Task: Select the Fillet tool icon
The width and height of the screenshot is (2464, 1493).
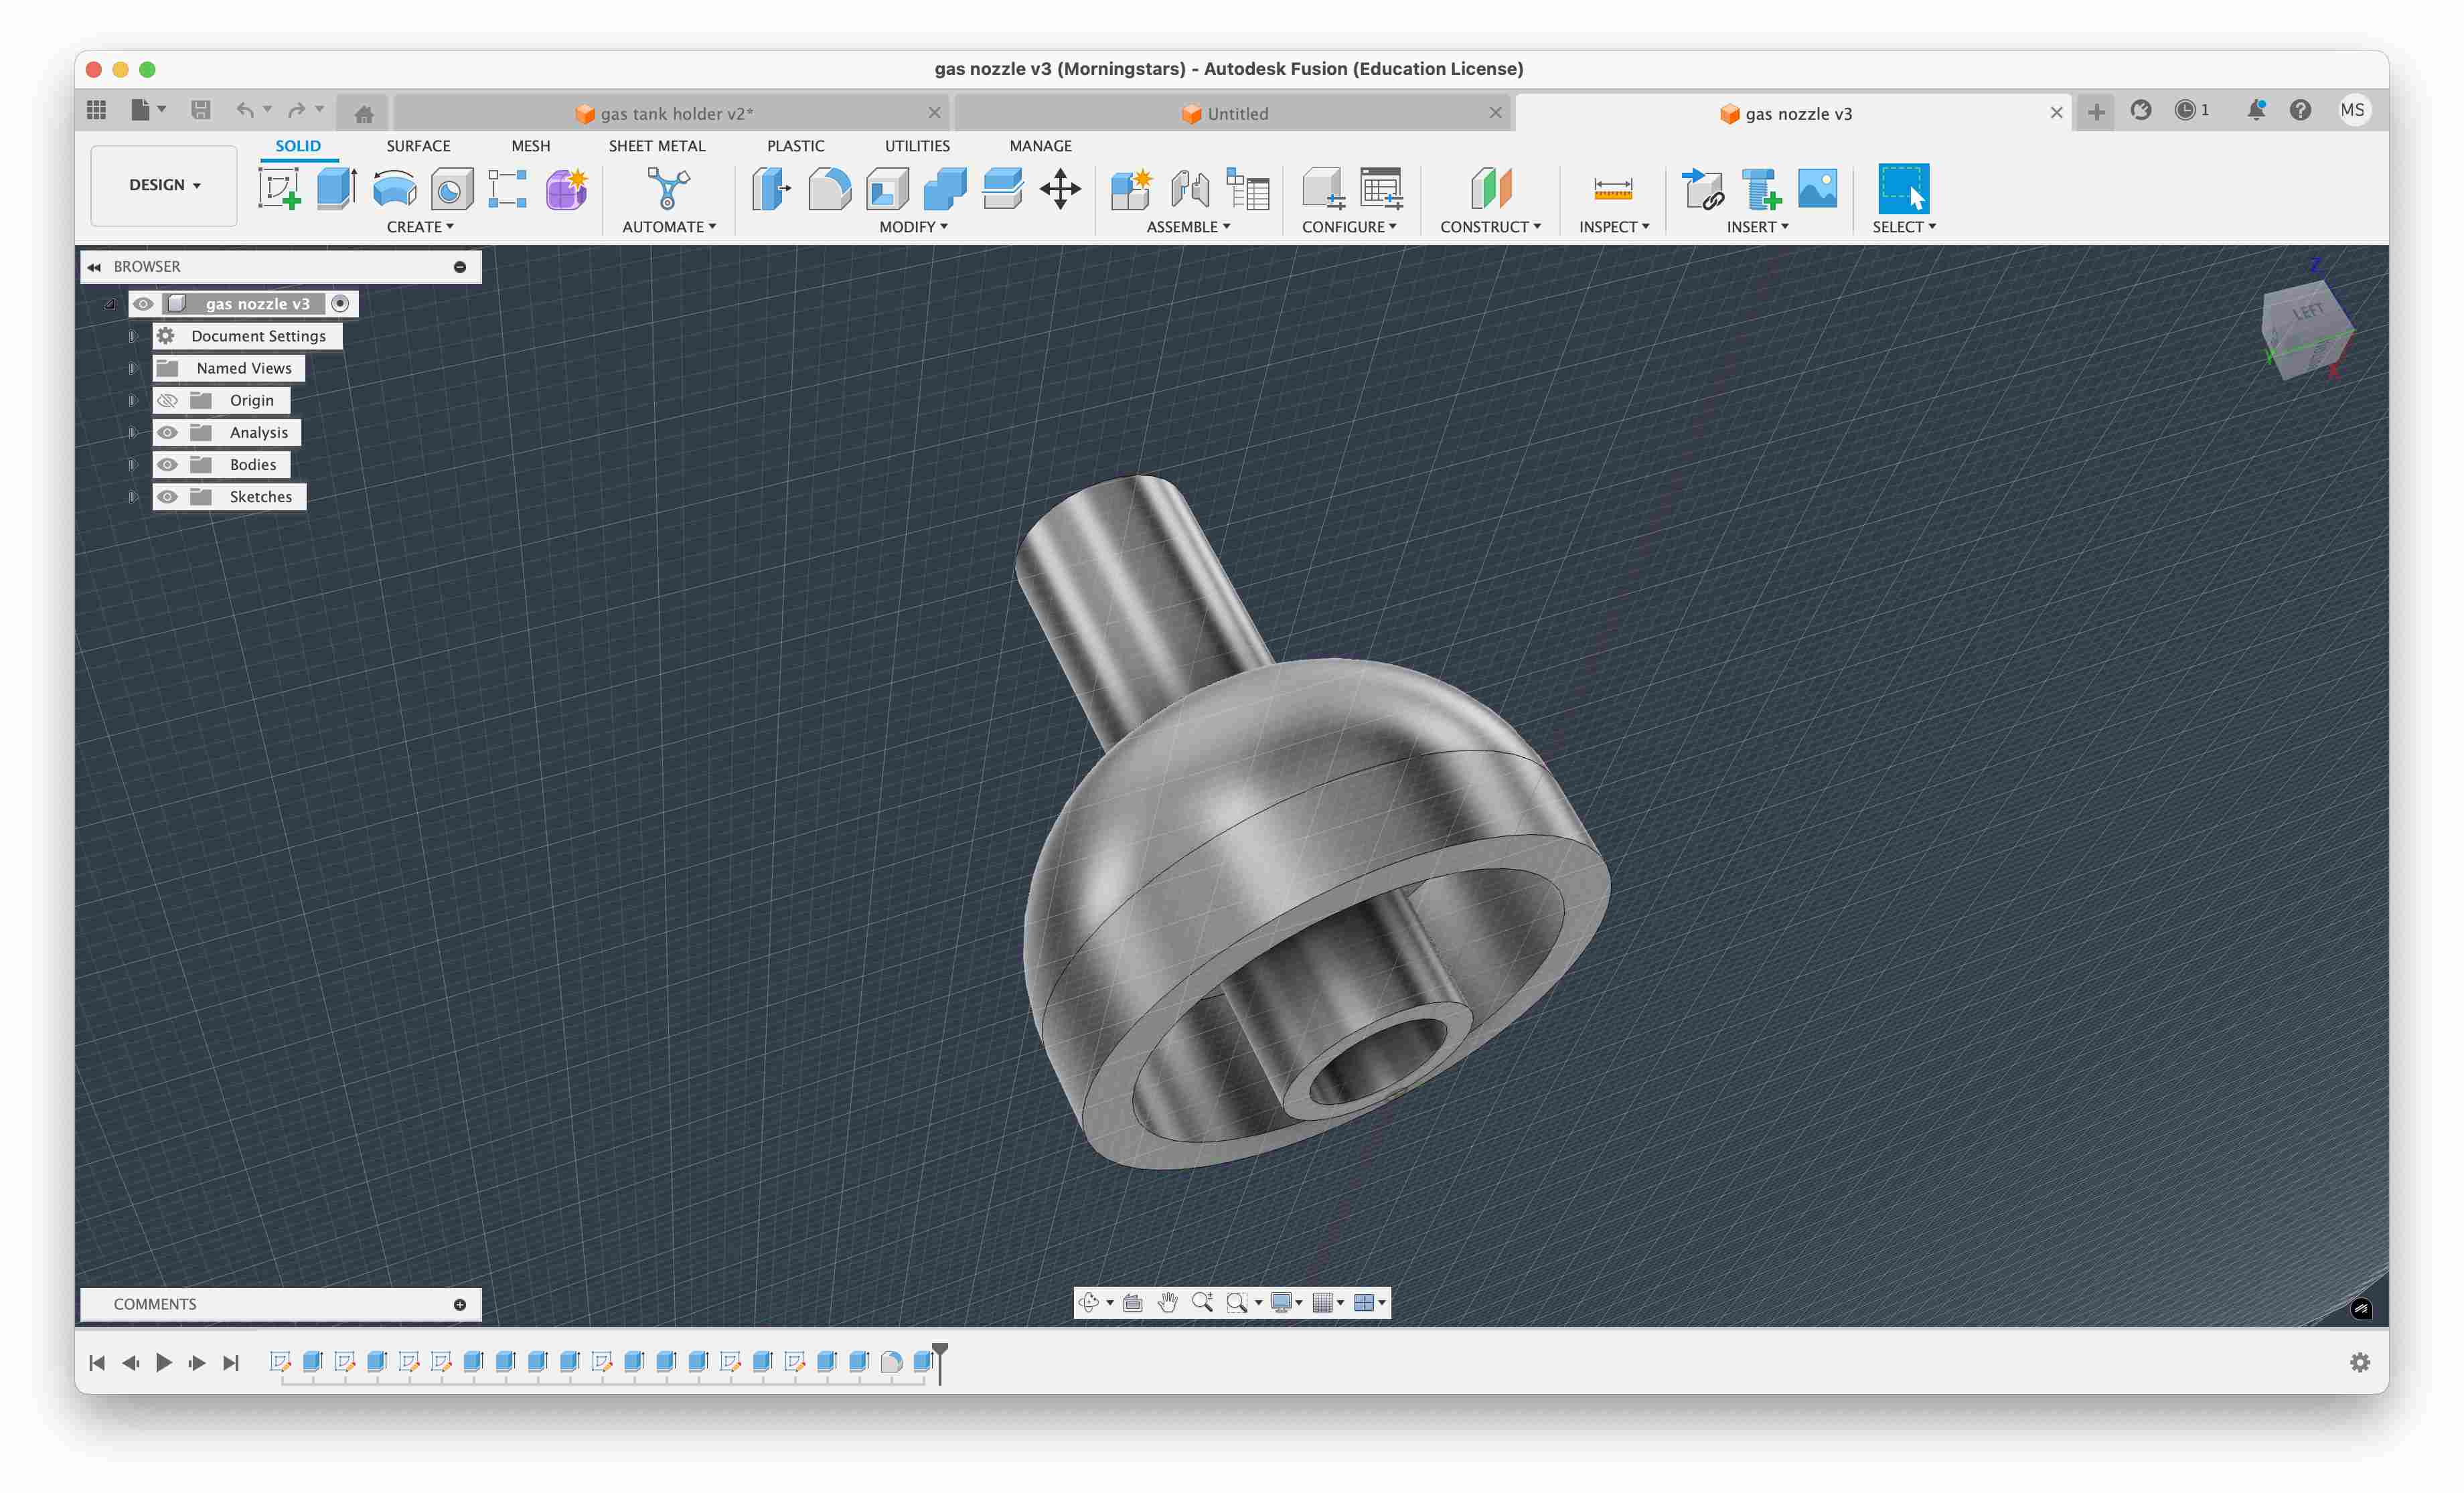Action: point(829,188)
